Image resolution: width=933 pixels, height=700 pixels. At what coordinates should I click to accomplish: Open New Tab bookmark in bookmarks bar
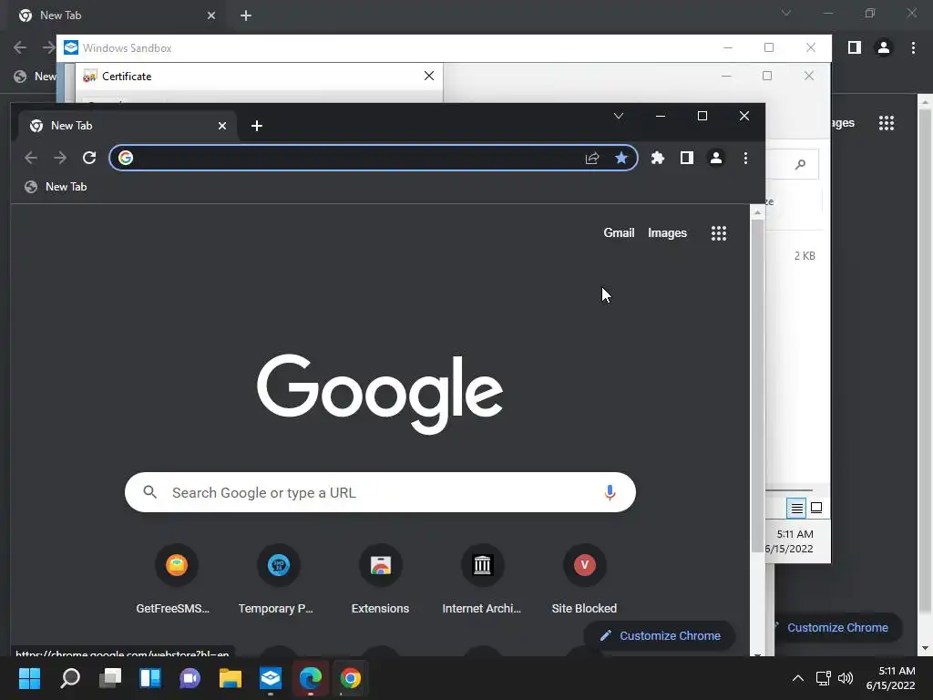[56, 187]
